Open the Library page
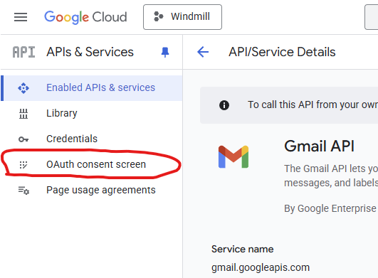The height and width of the screenshot is (278, 378). [92, 113]
